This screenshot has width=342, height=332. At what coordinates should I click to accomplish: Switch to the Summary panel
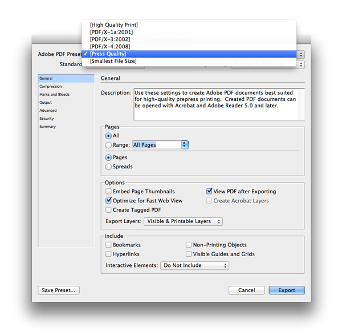click(x=66, y=127)
